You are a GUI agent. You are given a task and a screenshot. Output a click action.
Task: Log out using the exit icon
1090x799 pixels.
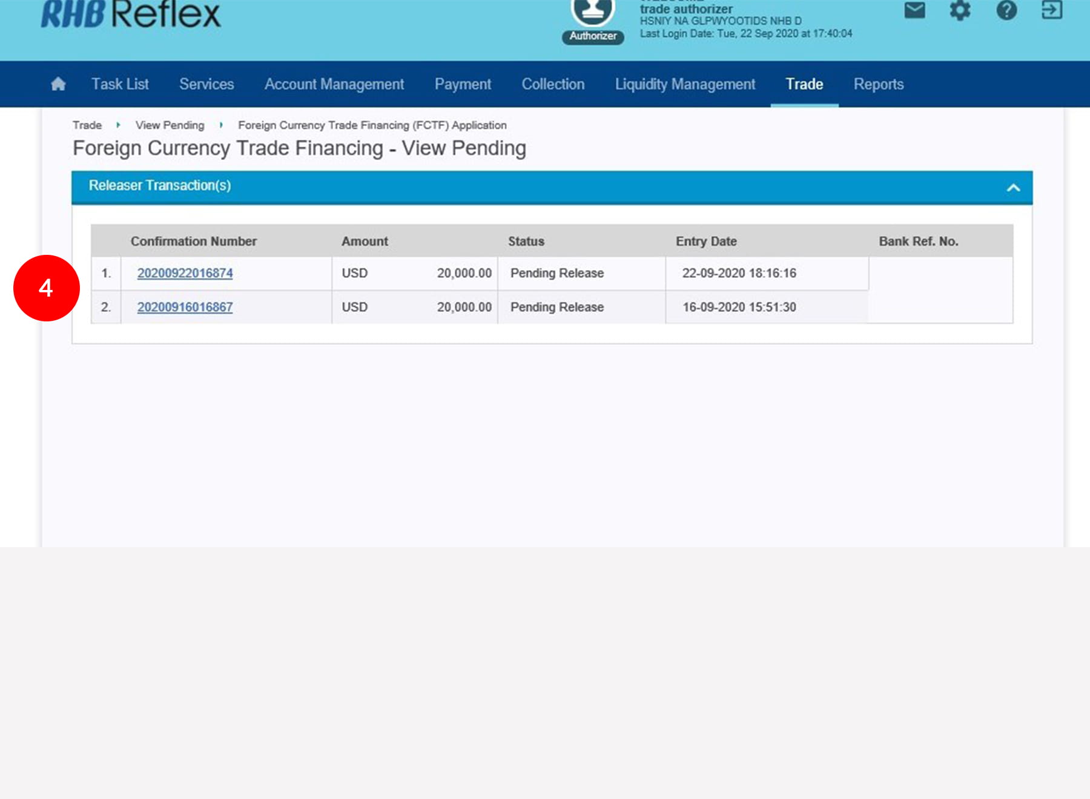[1052, 10]
